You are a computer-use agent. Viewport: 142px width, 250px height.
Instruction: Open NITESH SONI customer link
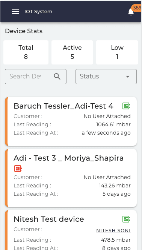pyautogui.click(x=113, y=231)
